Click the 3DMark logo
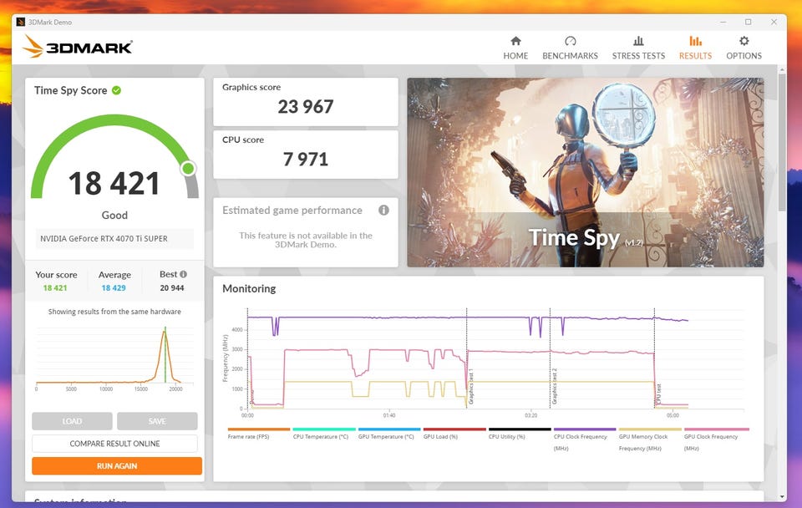Screen dimensions: 802x508 click(x=77, y=47)
